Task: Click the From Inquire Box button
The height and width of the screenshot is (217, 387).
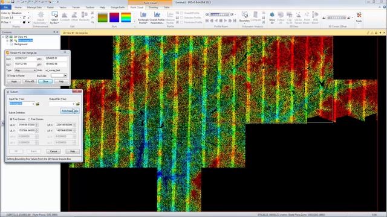Action: tap(70, 111)
